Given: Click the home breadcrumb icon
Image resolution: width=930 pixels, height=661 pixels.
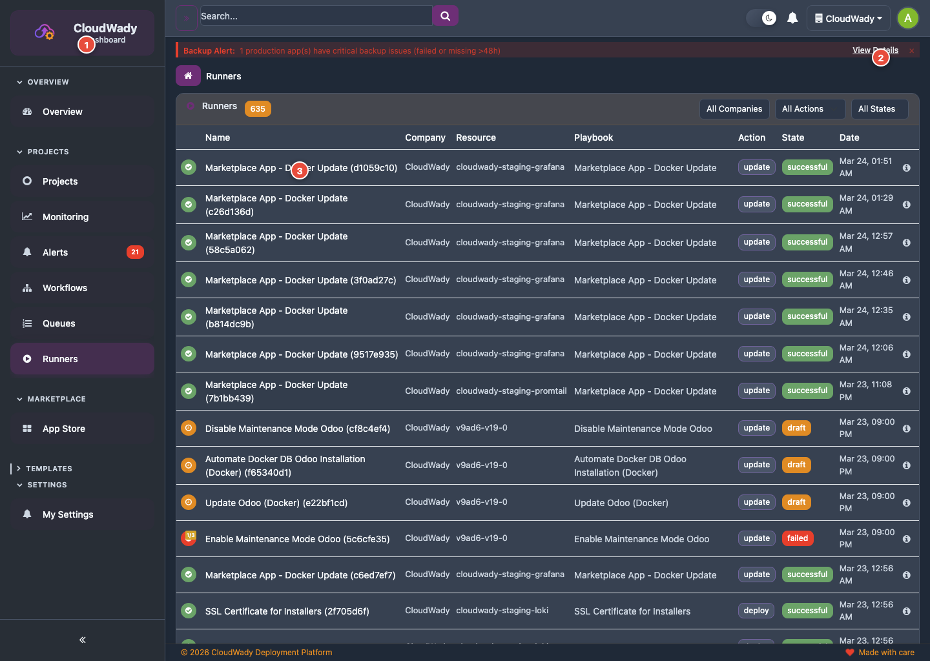Looking at the screenshot, I should 188,76.
